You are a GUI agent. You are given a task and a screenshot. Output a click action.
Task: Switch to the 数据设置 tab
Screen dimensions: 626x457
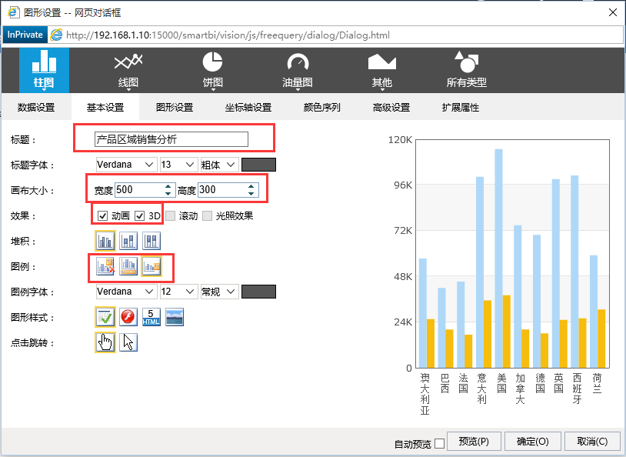[x=36, y=107]
